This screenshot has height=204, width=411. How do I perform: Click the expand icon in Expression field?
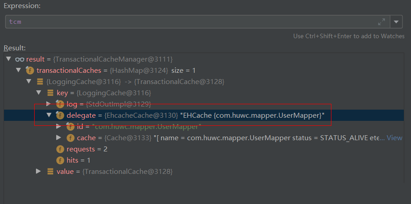(x=381, y=22)
